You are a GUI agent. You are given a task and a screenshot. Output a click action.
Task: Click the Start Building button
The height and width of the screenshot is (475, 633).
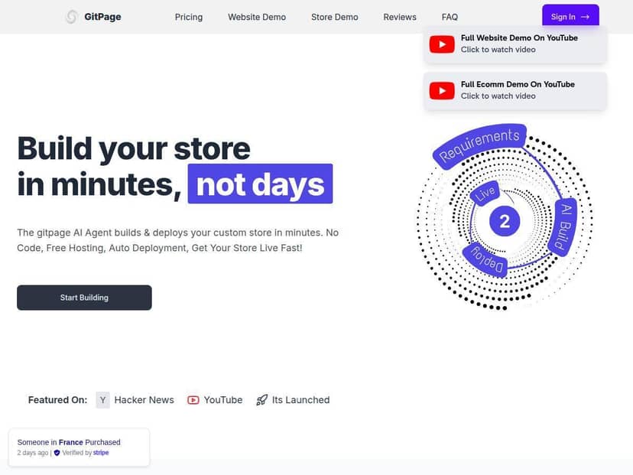pos(84,298)
